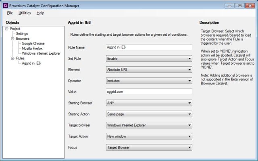Select Google Chrome in the tree
The height and width of the screenshot is (161, 258).
(x=33, y=43)
